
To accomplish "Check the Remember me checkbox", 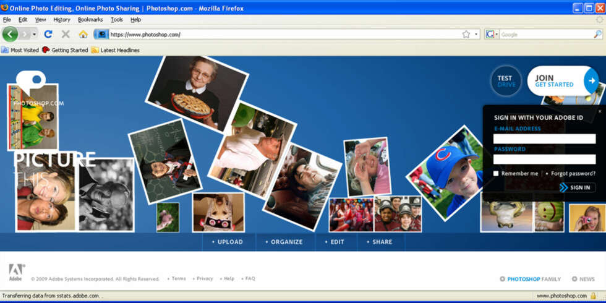I will [x=496, y=174].
